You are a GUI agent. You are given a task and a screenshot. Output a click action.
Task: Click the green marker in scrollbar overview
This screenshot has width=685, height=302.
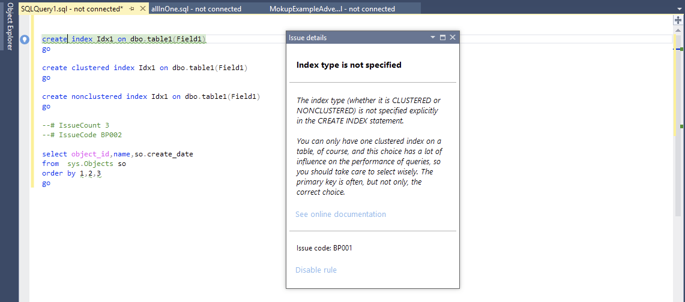[x=681, y=49]
